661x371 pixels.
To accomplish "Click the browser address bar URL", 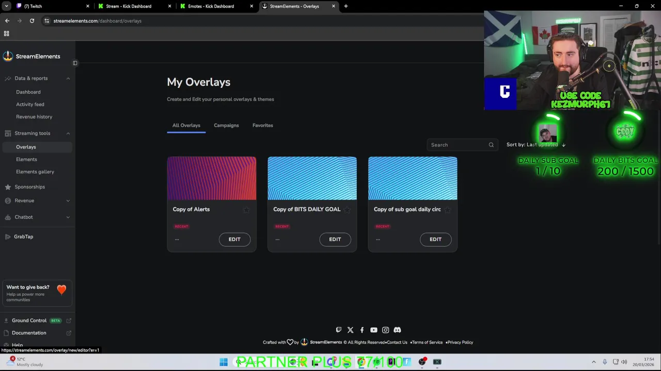I will click(x=97, y=21).
